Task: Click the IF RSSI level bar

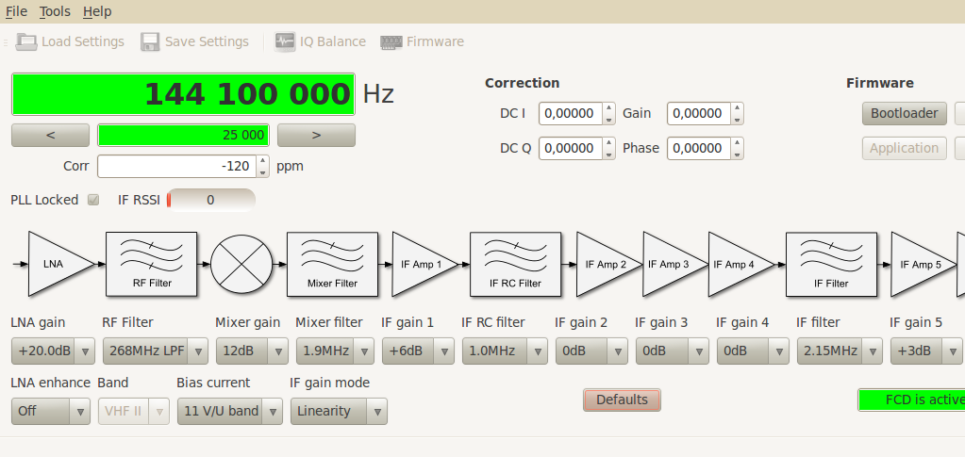Action: [x=211, y=200]
